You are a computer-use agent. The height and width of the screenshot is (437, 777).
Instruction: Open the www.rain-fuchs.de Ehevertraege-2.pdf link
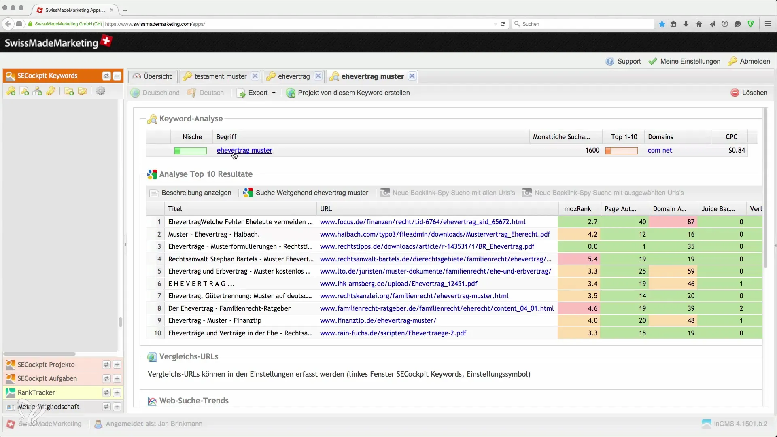(393, 333)
